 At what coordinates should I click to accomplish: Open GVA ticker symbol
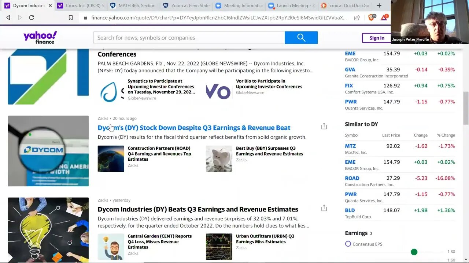pyautogui.click(x=350, y=69)
